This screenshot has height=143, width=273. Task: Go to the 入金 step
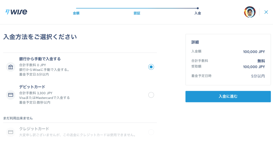198,13
